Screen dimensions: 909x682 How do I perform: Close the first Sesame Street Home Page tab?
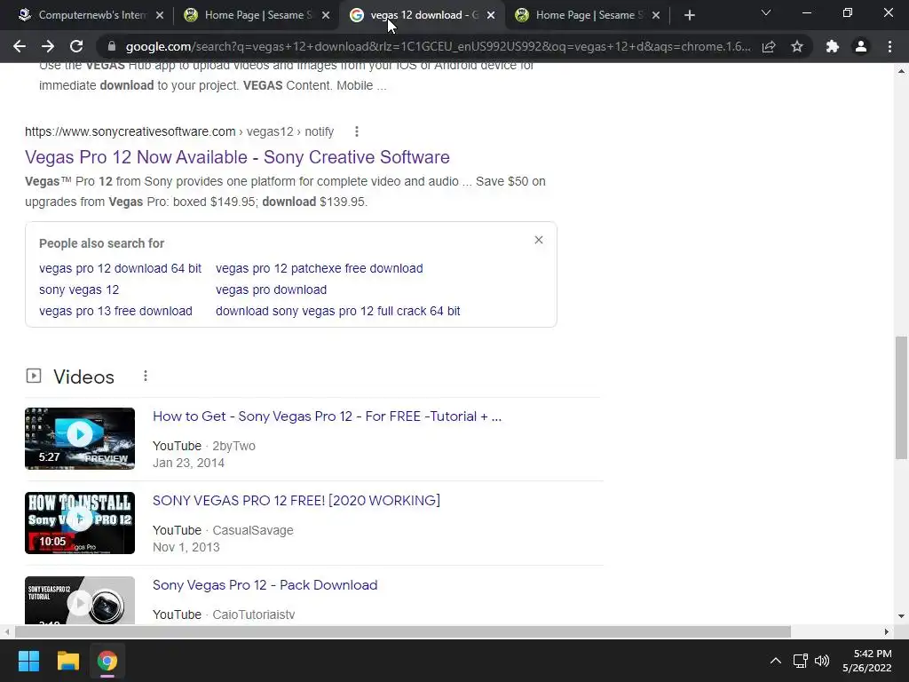(326, 15)
